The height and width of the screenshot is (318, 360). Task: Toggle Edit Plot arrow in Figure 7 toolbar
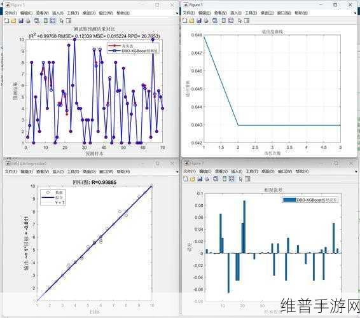point(240,179)
